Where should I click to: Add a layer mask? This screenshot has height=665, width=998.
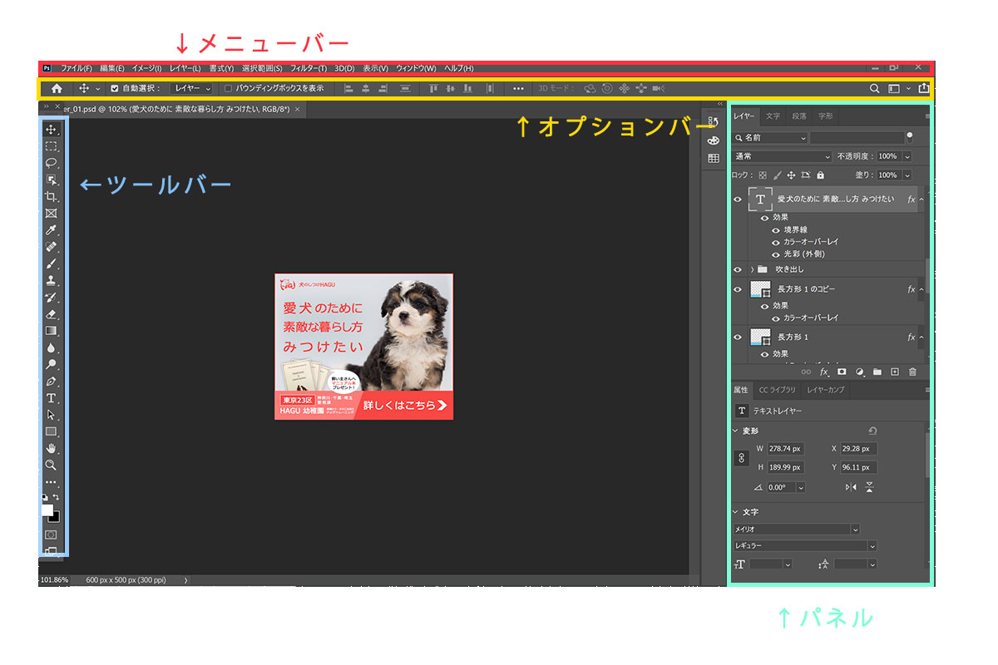click(842, 372)
